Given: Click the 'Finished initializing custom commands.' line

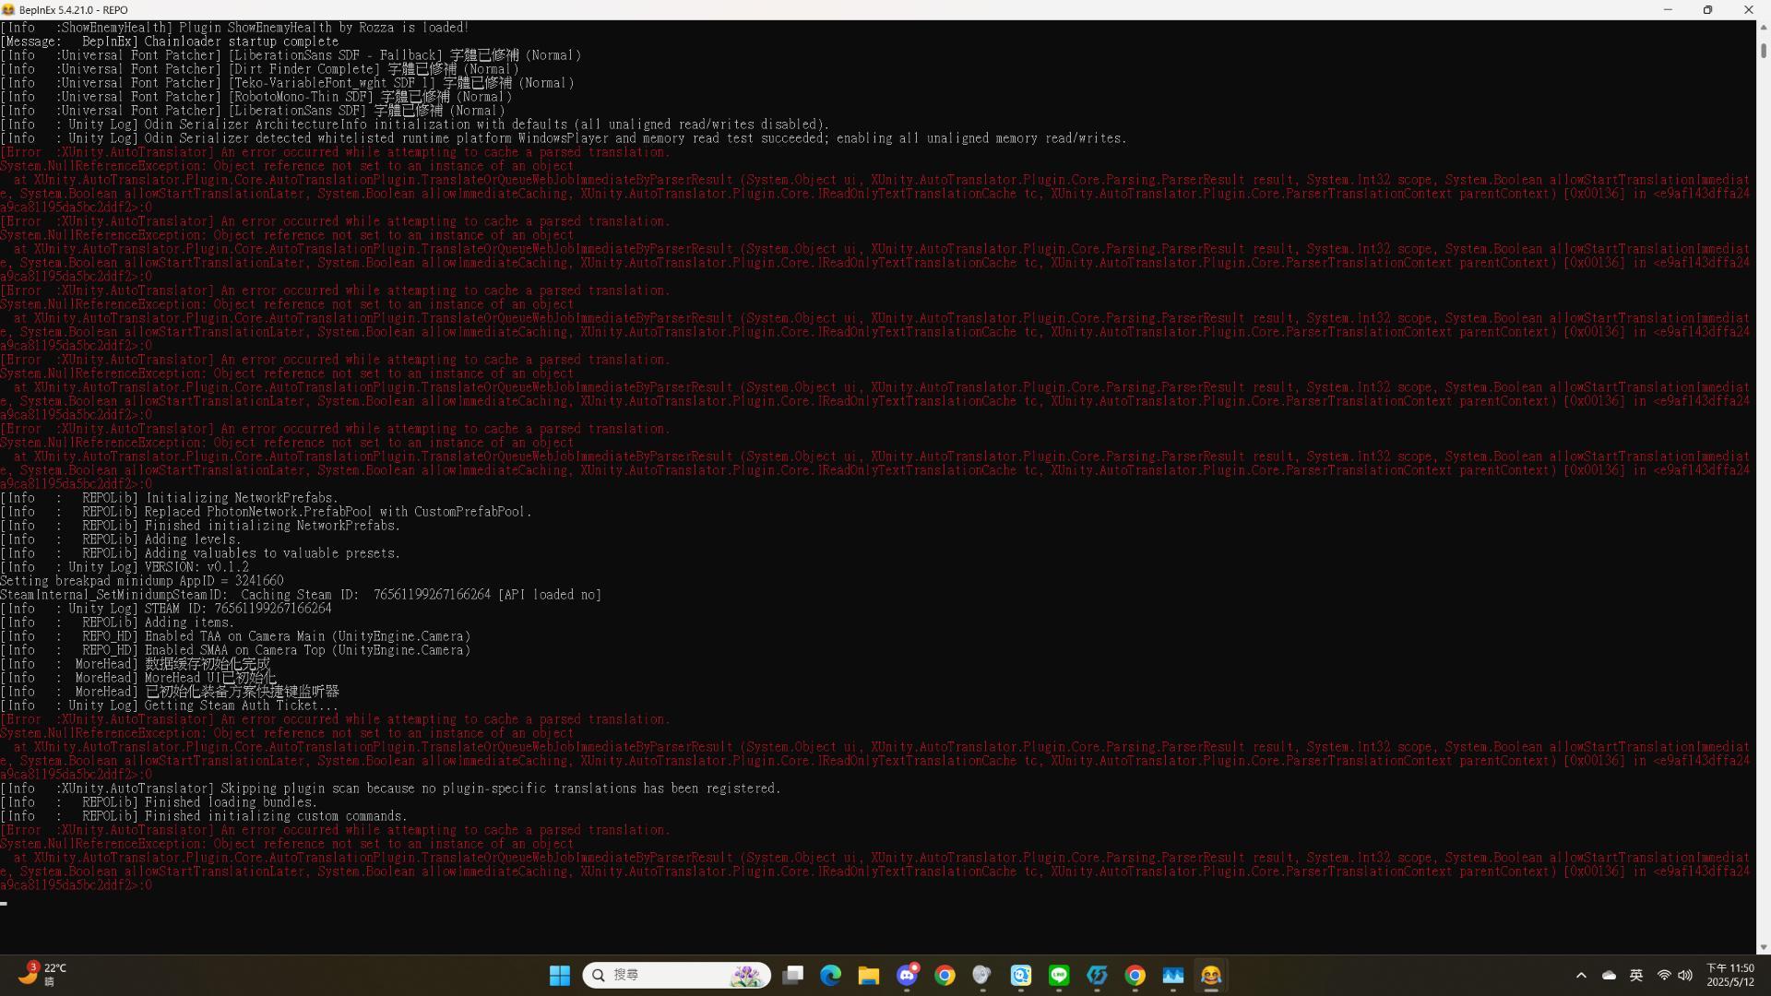Looking at the screenshot, I should point(204,816).
